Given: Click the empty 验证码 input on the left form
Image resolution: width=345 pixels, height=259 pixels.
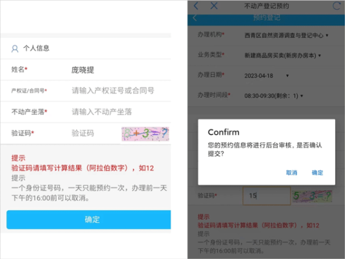Looking at the screenshot, I should coord(95,133).
